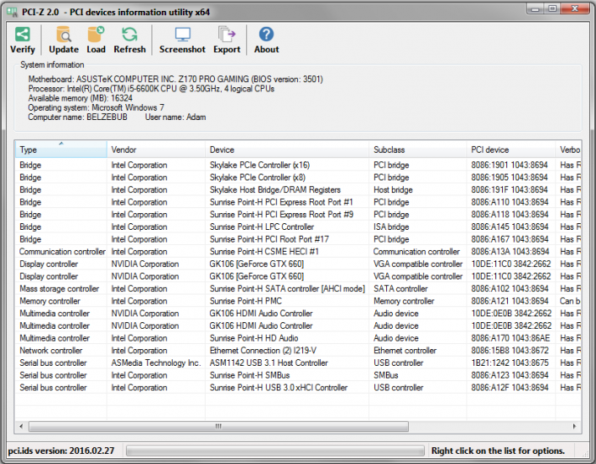Viewport: 596px width, 464px height.
Task: Click the Refresh arrows icon
Action: pyautogui.click(x=129, y=34)
